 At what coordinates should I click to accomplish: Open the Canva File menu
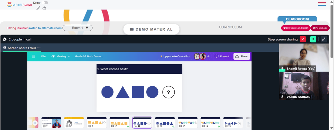(x=43, y=56)
